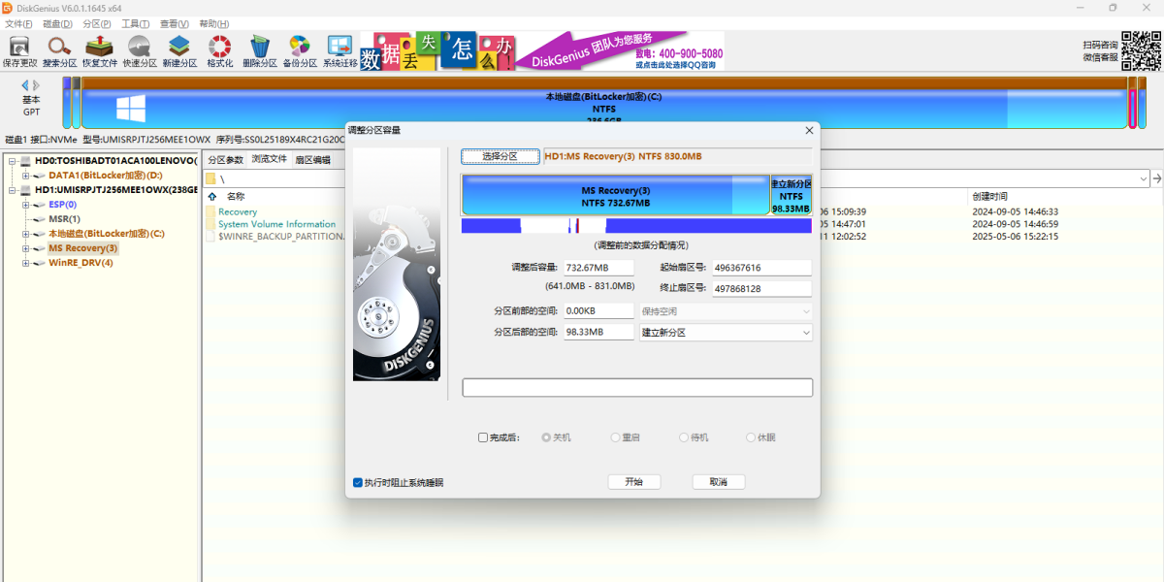Select the 快速分区 (Quick Partition) icon
This screenshot has height=582, width=1164.
click(x=140, y=50)
